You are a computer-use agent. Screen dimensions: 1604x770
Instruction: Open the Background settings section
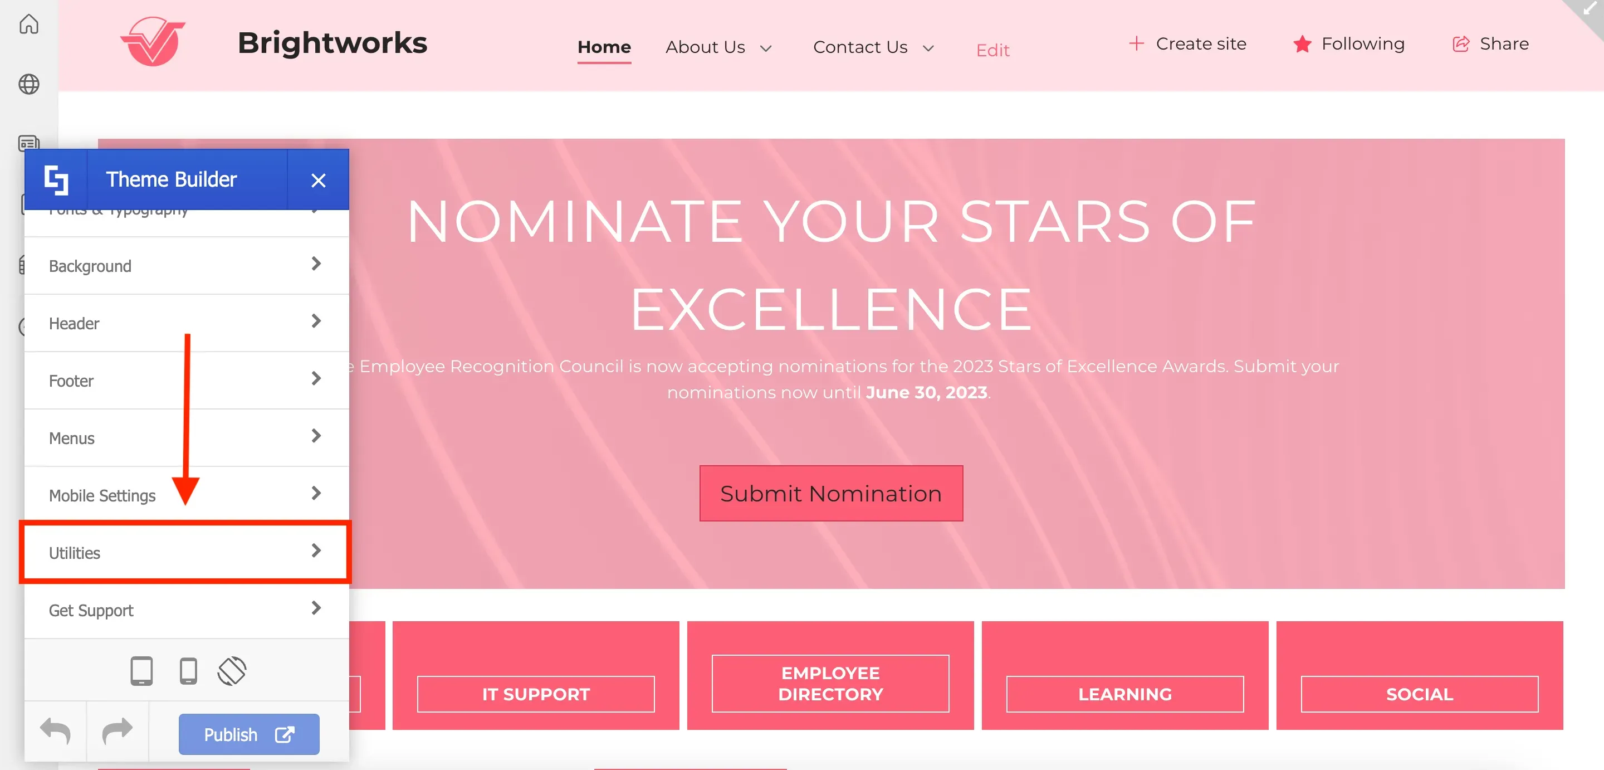(186, 265)
